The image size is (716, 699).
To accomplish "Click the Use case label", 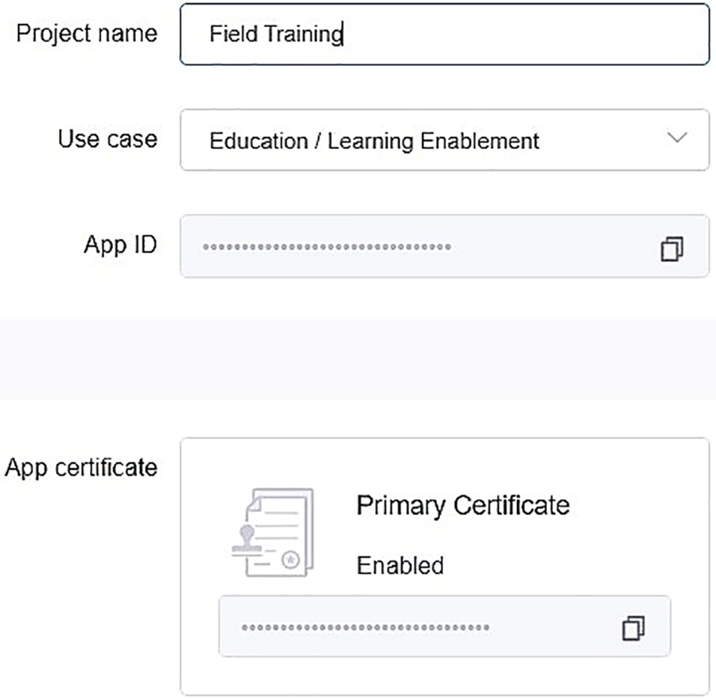I will coord(107,139).
